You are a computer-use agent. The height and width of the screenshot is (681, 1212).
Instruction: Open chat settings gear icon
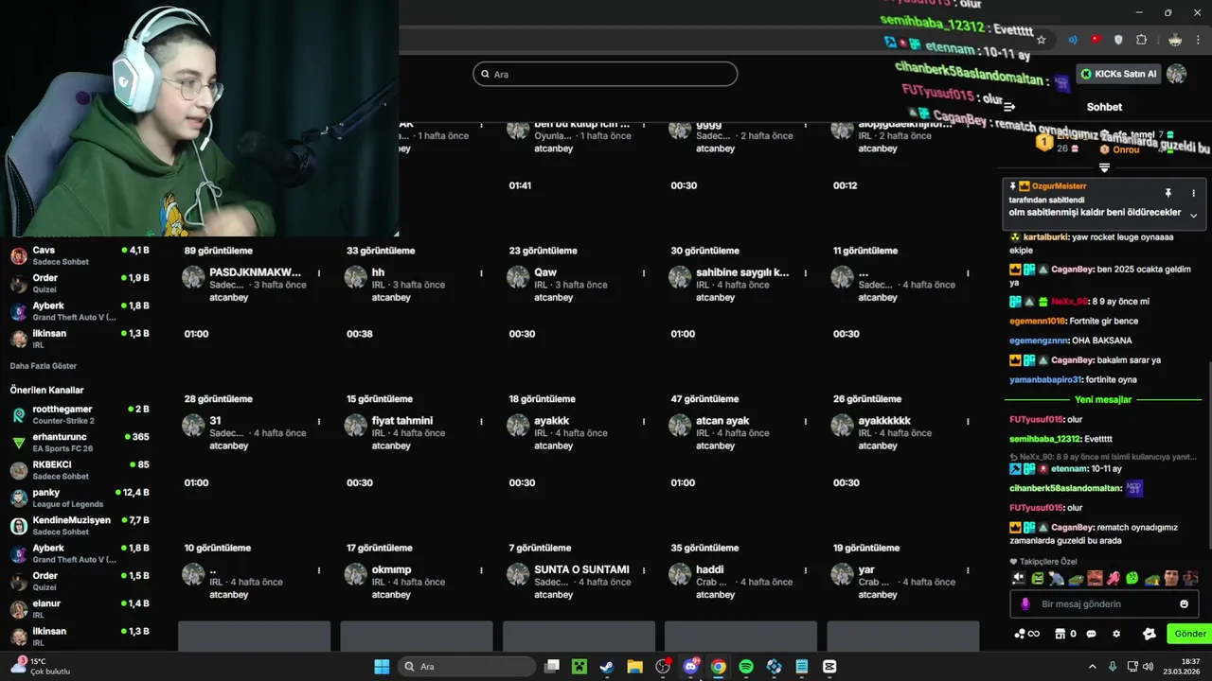[1116, 634]
